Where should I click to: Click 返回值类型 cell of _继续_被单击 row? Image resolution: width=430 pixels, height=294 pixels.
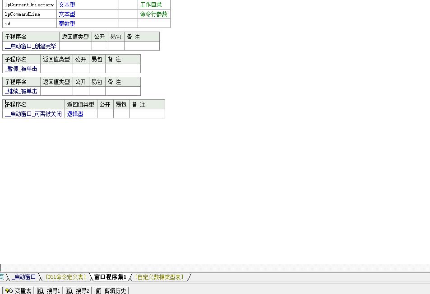click(56, 91)
